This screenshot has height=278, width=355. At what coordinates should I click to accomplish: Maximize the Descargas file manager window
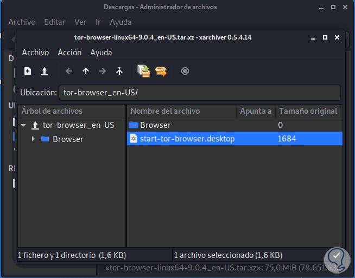click(x=333, y=7)
